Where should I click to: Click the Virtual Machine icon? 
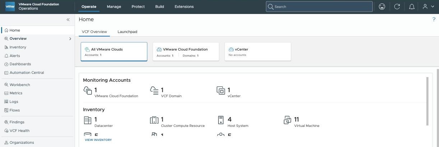[287, 120]
